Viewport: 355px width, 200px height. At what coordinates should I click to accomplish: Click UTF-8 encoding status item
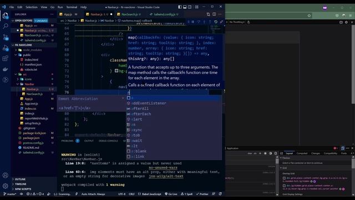tap(121, 194)
